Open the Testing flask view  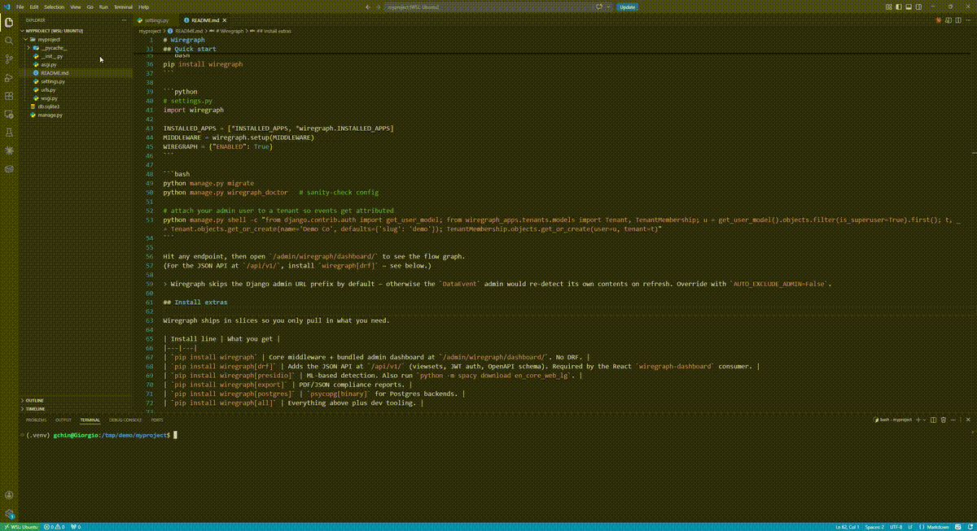[x=9, y=133]
